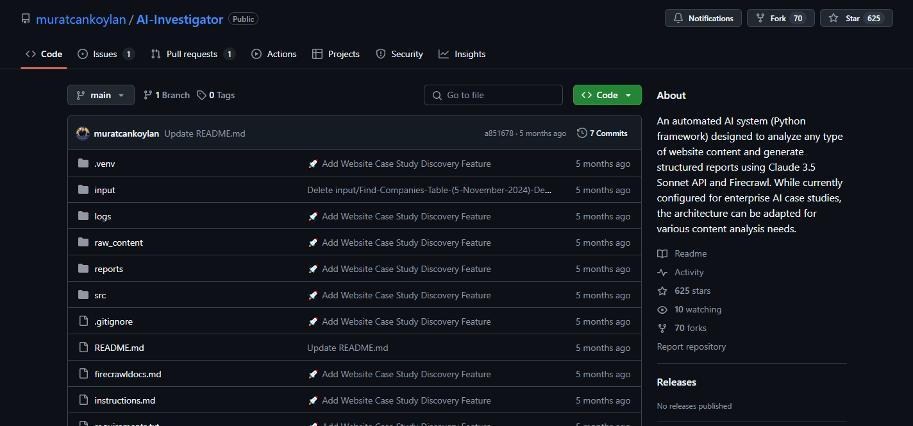The height and width of the screenshot is (426, 913).
Task: Click the tag icon beside 0 Tags
Action: coord(201,95)
